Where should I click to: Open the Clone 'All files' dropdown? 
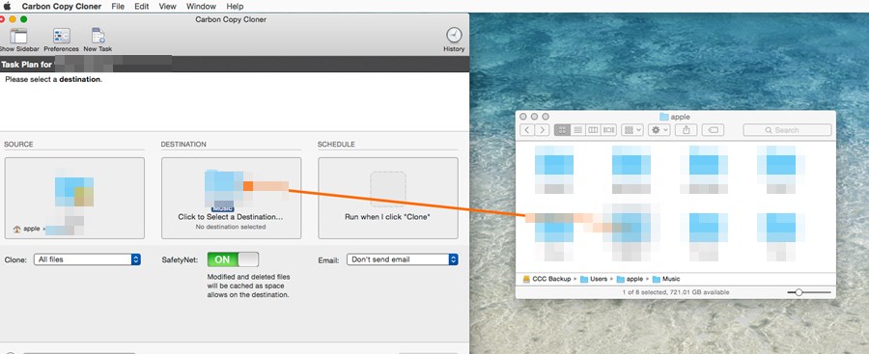(x=87, y=259)
